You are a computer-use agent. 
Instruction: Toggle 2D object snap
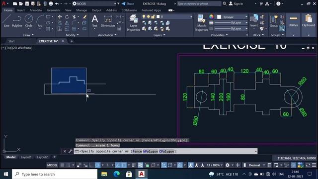click(124, 165)
